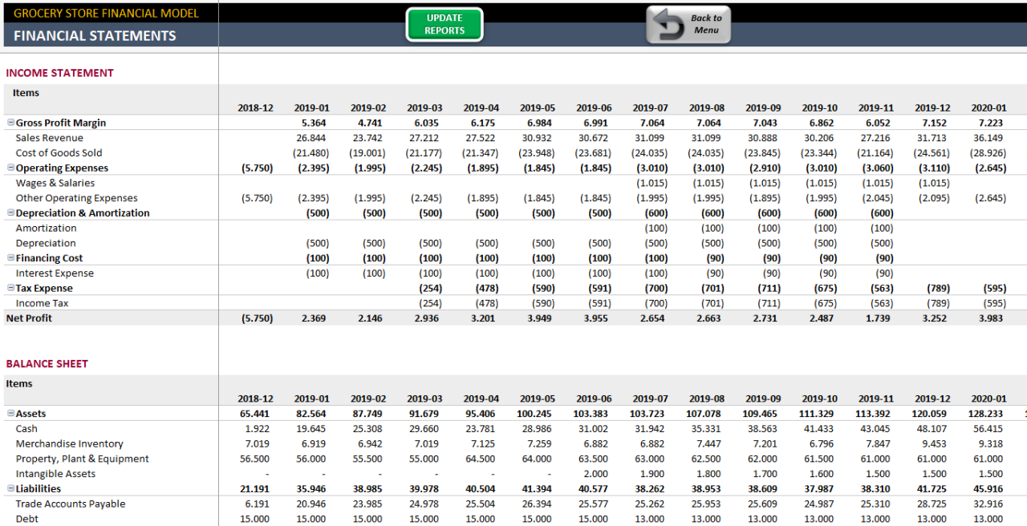Viewport: 1027px width, 526px height.
Task: Click the INCOME STATEMENT section heading
Action: (59, 73)
